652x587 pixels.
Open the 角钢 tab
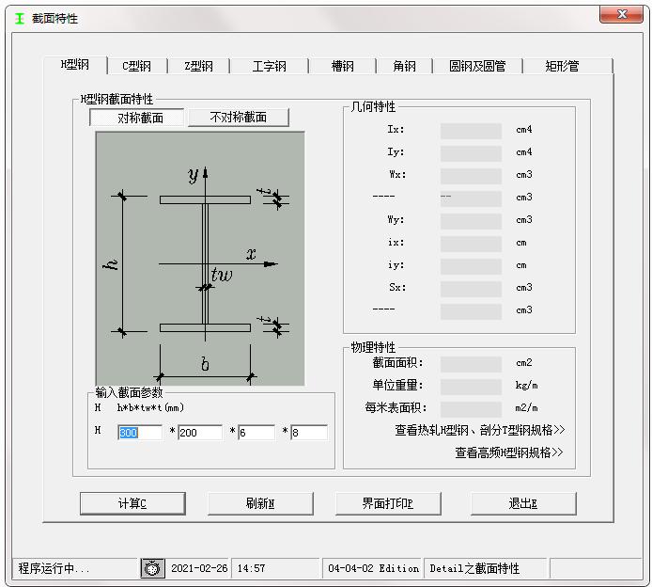(405, 66)
